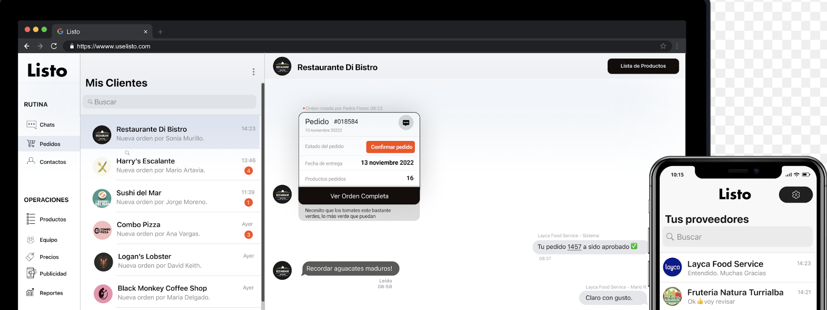Viewport: 827px width, 310px height.
Task: Open the Precios tag icon
Action: [x=30, y=257]
